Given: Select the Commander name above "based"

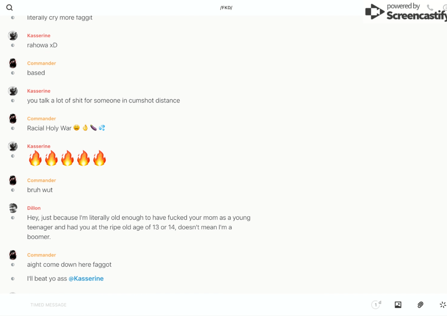Looking at the screenshot, I should click(42, 63).
